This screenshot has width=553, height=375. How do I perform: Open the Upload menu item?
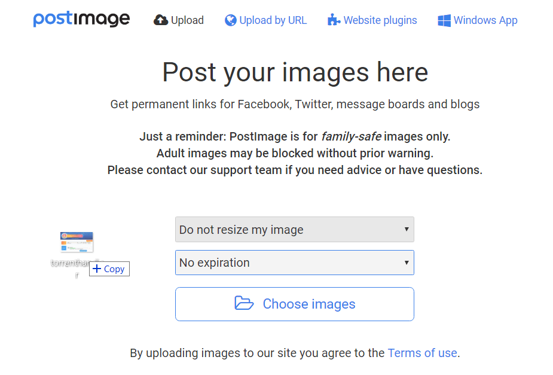point(187,20)
